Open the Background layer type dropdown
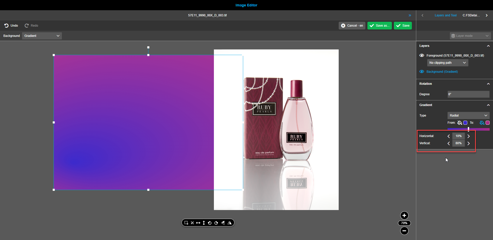Viewport: 493px width, 240px height. tap(42, 36)
